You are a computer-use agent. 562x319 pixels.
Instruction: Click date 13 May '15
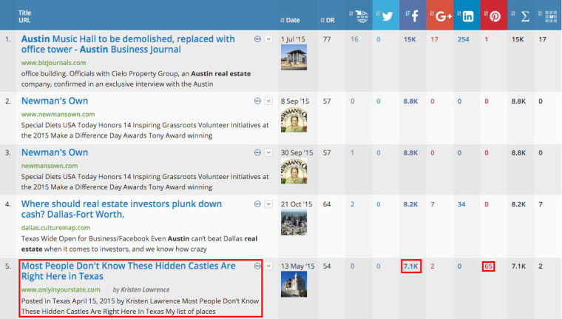[x=298, y=266]
